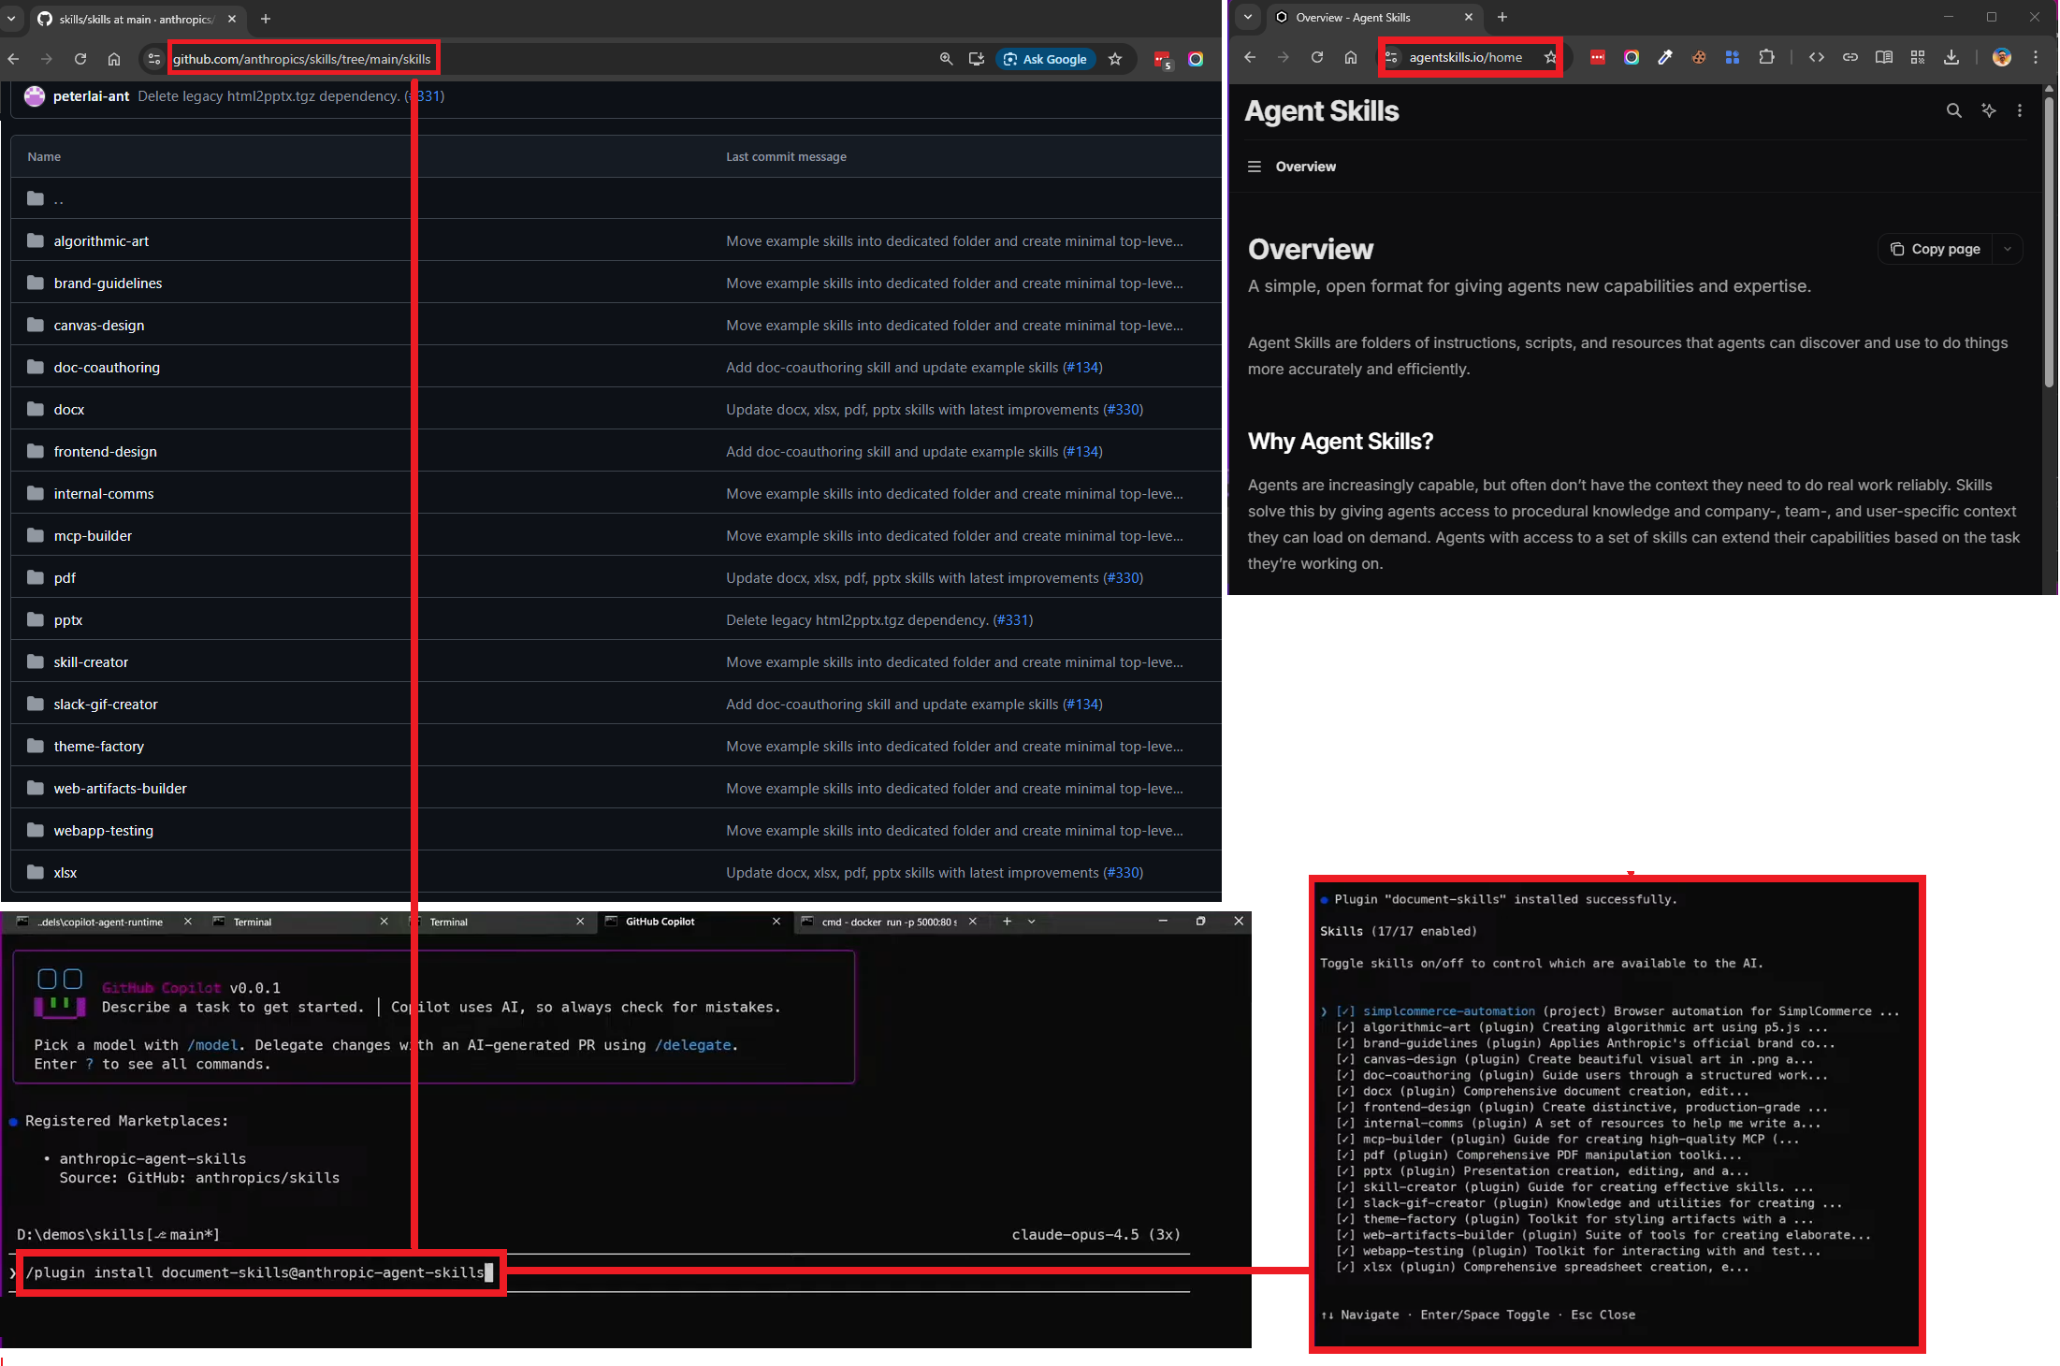The width and height of the screenshot is (2060, 1366).
Task: Open the cookie extension icon
Action: pyautogui.click(x=1698, y=57)
